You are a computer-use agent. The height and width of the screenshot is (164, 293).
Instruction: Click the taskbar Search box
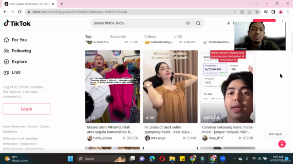pos(101,159)
